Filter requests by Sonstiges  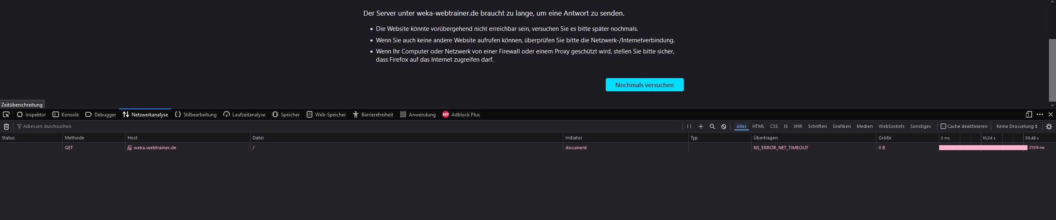(921, 127)
